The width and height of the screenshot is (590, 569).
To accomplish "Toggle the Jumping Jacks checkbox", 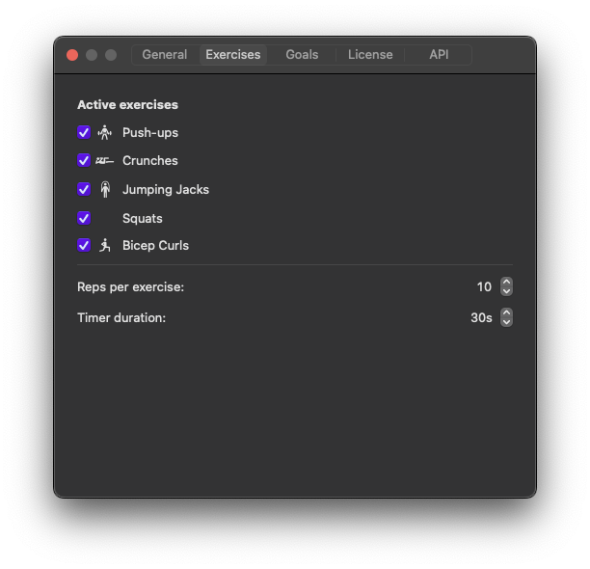I will (x=84, y=190).
